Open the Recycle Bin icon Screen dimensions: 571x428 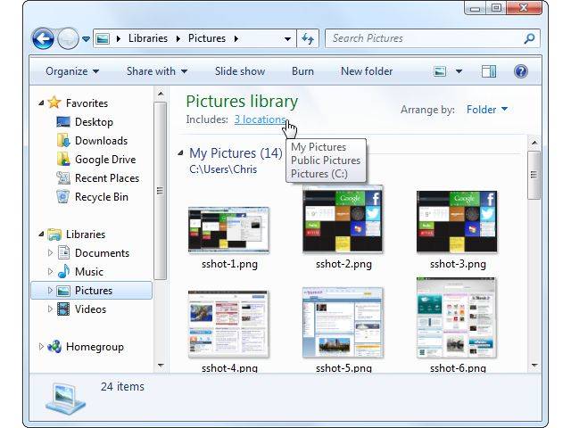[63, 196]
